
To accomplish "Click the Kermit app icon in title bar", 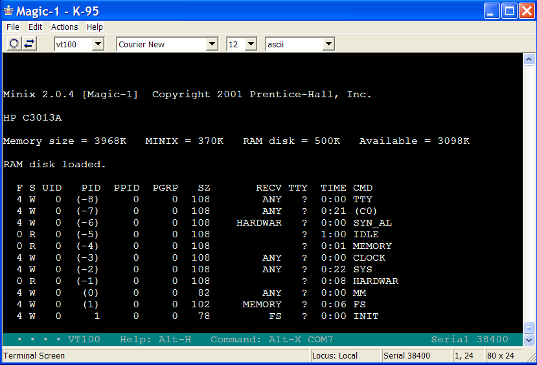I will [8, 11].
